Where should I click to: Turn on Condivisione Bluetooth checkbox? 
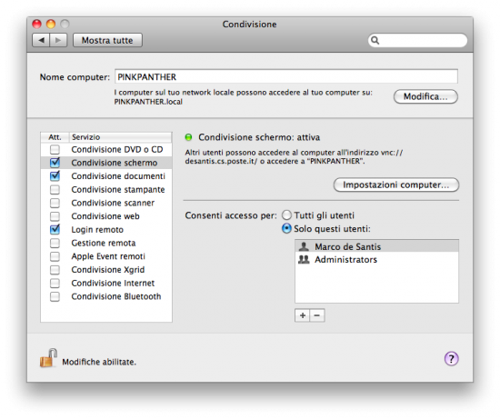pos(55,296)
